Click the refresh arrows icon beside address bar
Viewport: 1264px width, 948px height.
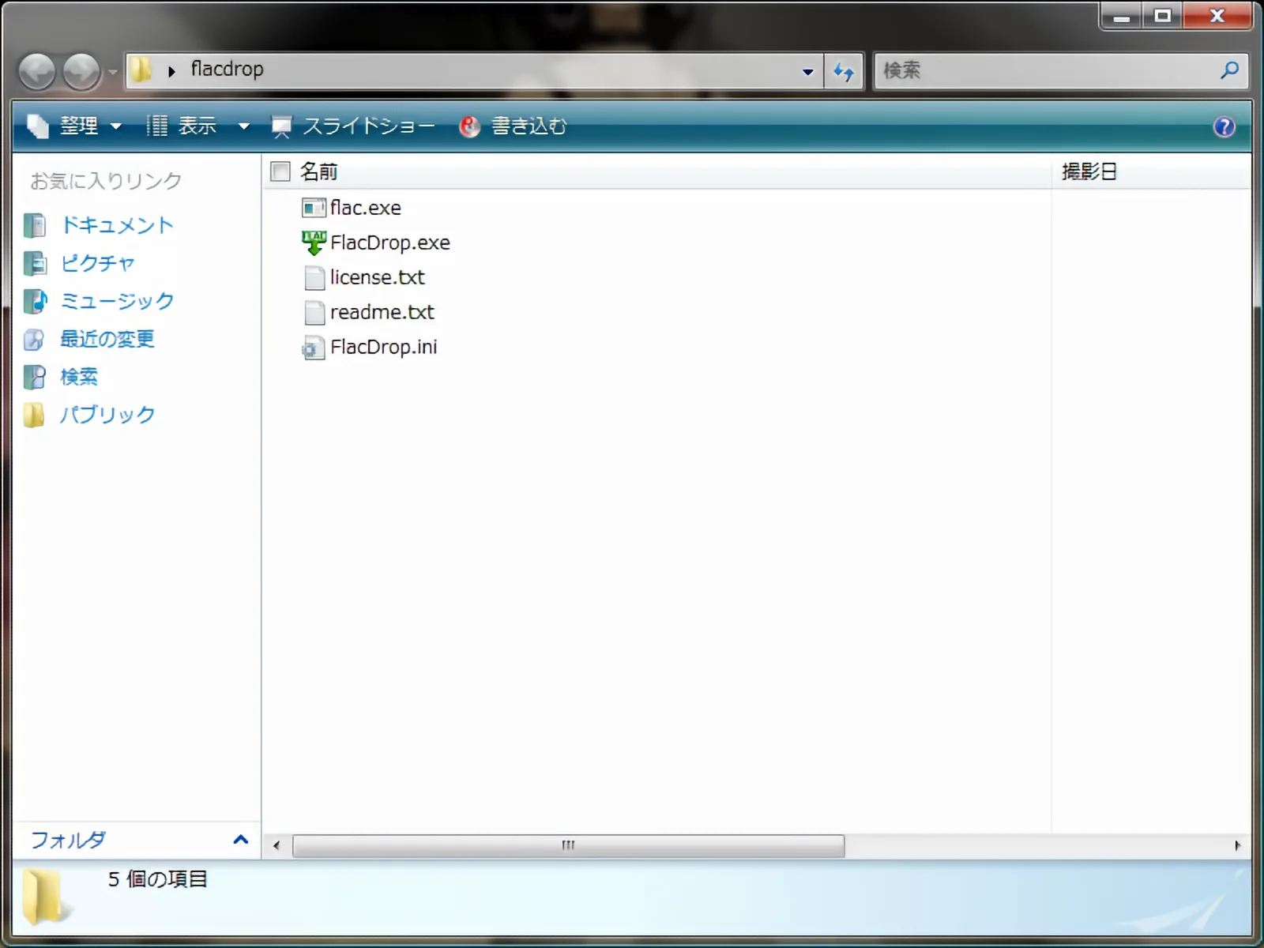[x=844, y=72]
